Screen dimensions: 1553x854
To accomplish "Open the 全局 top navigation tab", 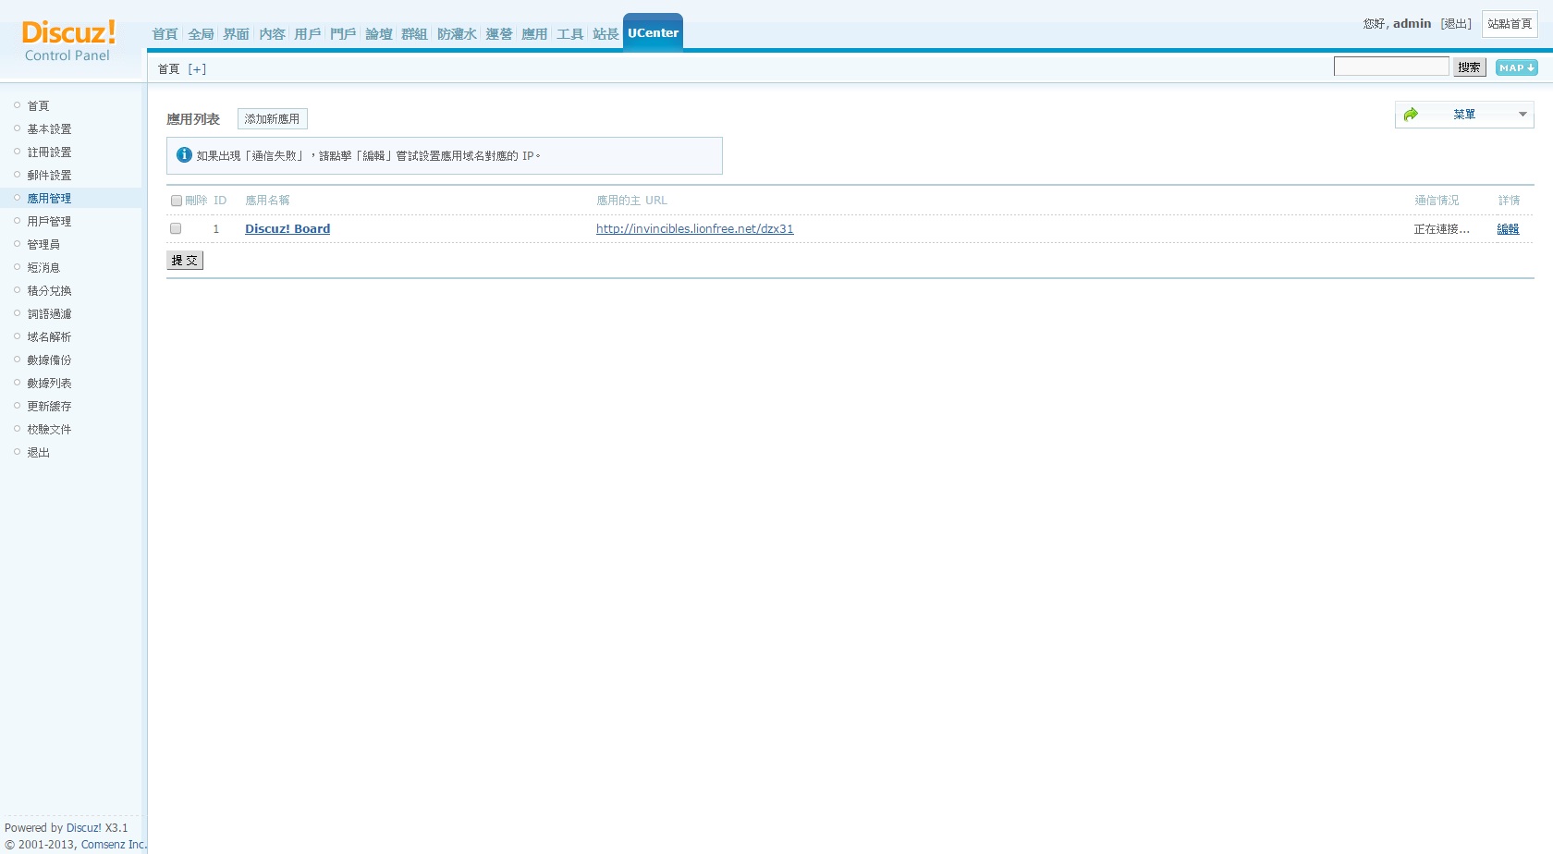I will (201, 34).
